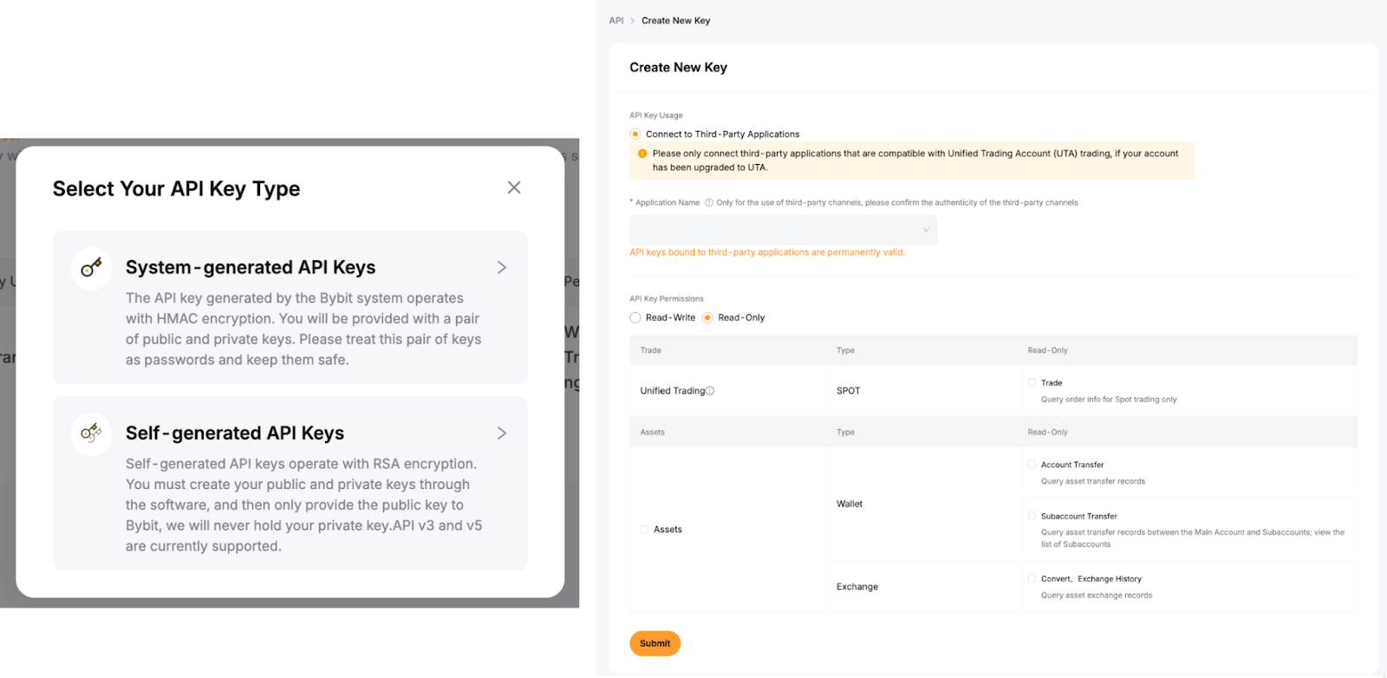Click the System-generated API Keys key icon
The image size is (1387, 678).
(91, 268)
